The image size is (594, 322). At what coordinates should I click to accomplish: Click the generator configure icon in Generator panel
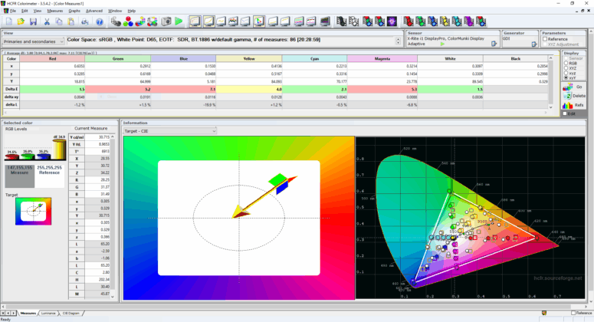(x=534, y=44)
